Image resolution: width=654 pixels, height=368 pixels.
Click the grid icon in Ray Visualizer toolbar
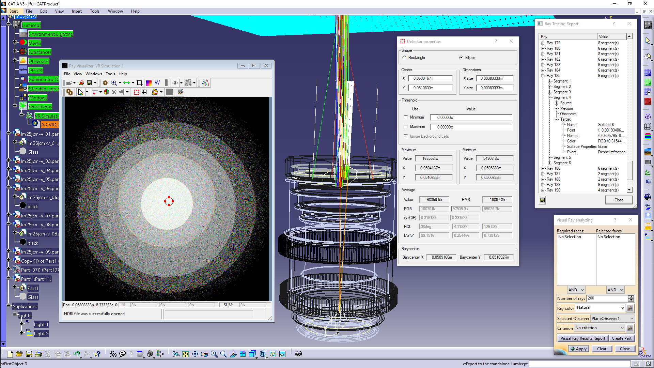click(144, 92)
